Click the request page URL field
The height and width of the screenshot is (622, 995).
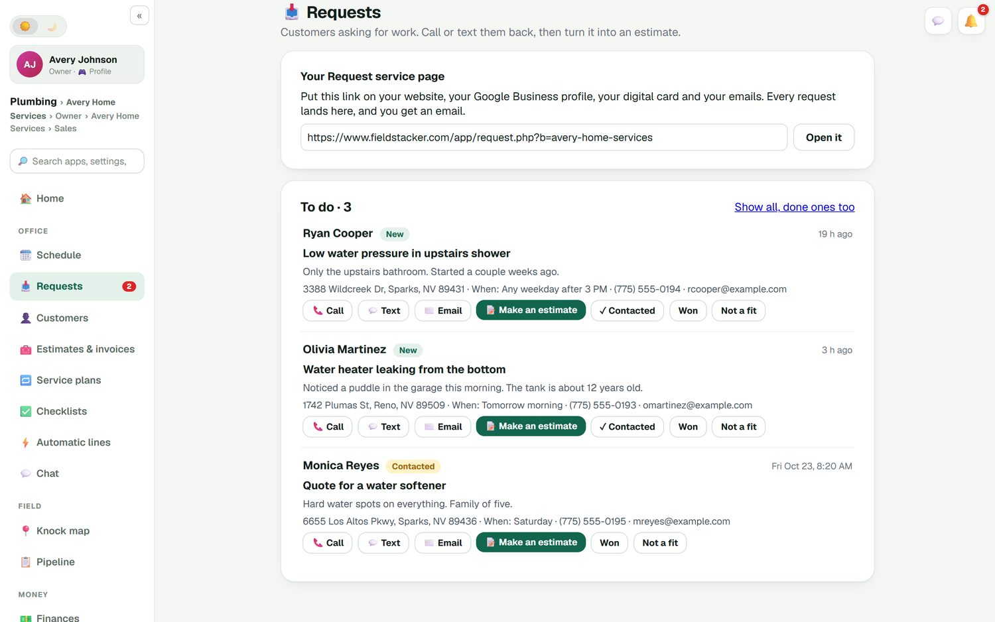click(x=544, y=137)
